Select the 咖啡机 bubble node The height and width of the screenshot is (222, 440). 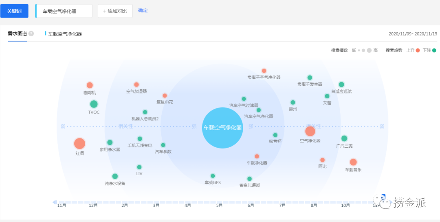[x=90, y=85]
